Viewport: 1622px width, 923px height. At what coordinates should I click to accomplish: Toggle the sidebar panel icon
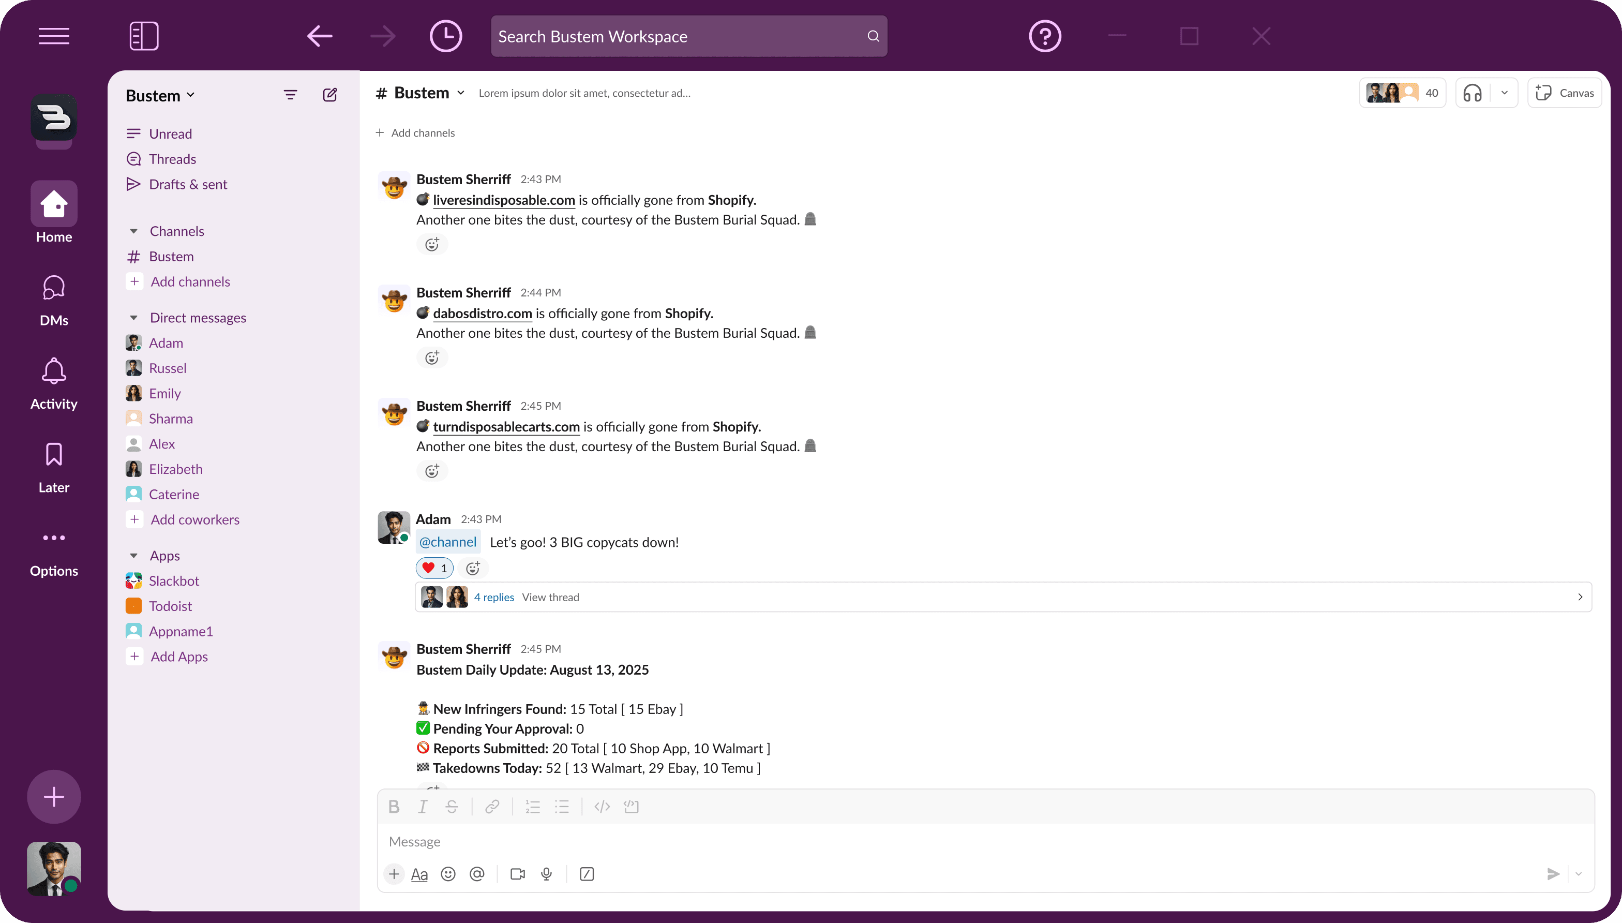[144, 36]
